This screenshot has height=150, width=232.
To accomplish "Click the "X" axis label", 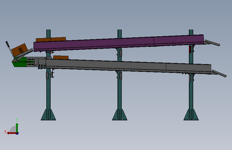I will 5,132.
